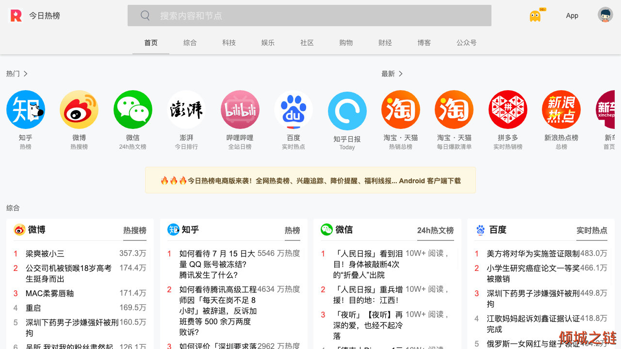This screenshot has width=621, height=349.
Task: Open the 新浪热点榜 总榜 icon
Action: point(561,110)
